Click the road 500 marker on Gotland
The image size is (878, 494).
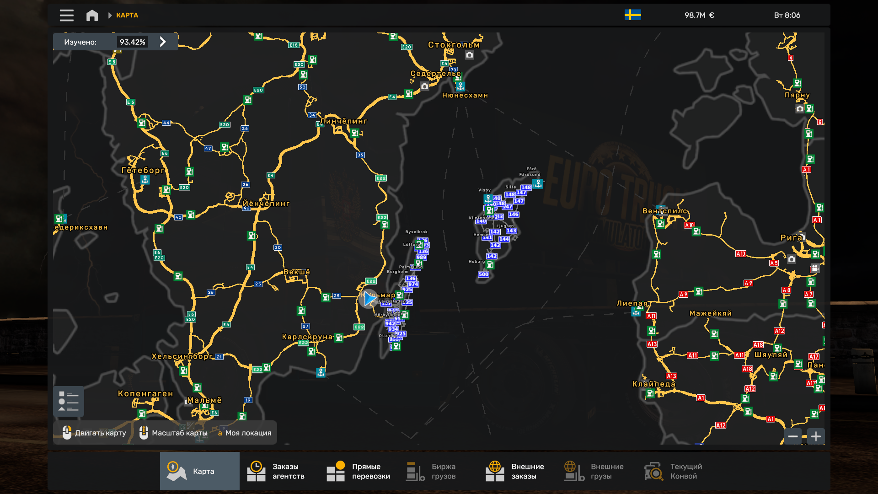[483, 274]
